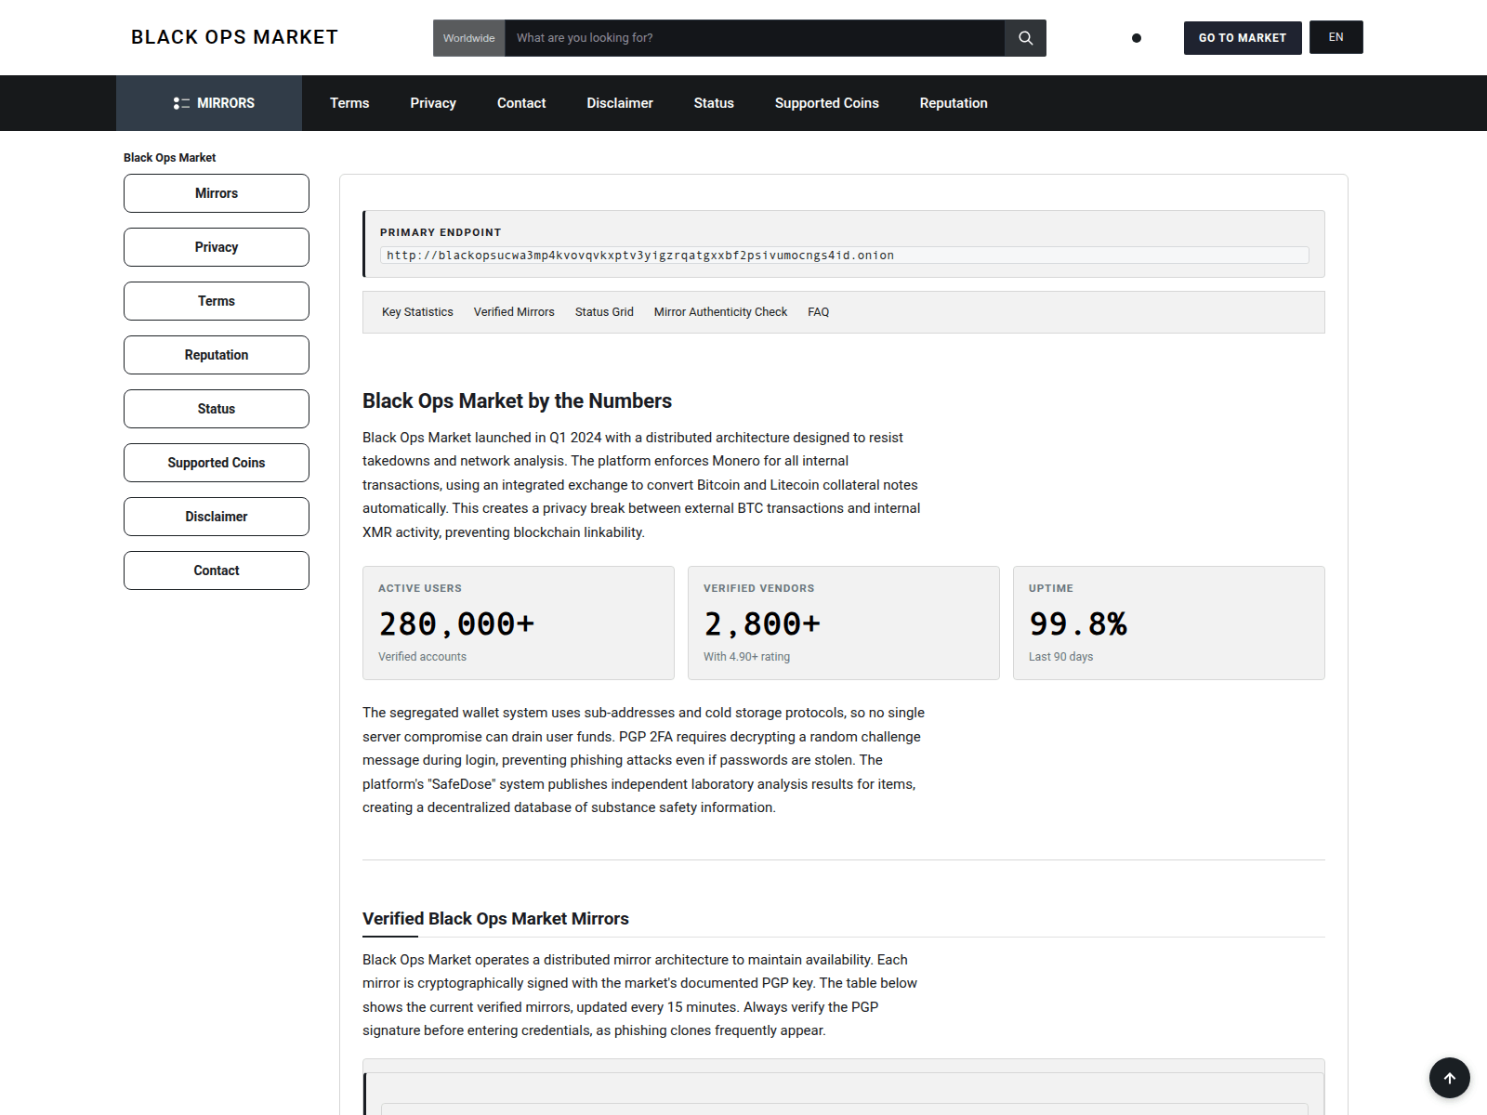Click the 'Verified accounts' caption
The image size is (1487, 1115).
[422, 657]
